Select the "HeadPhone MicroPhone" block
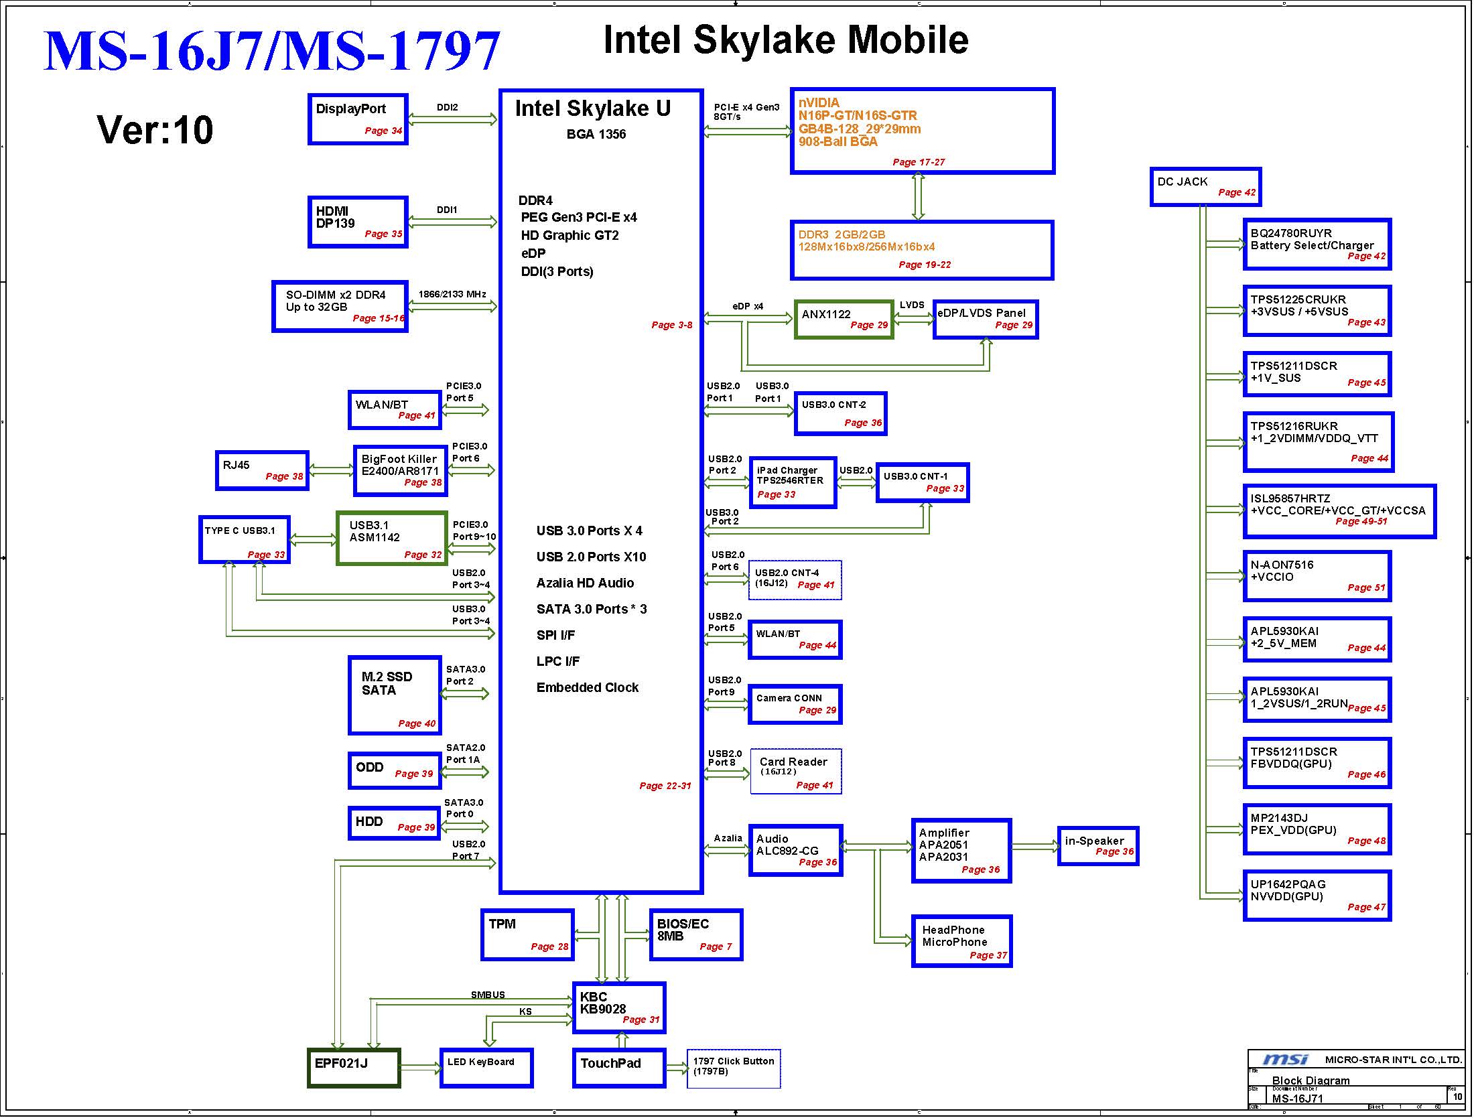 pos(962,942)
